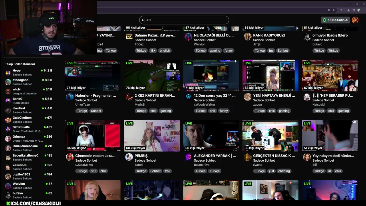Open the GERÇEKTEN KISSACIK stream title
The width and height of the screenshot is (366, 206).
coord(274,156)
